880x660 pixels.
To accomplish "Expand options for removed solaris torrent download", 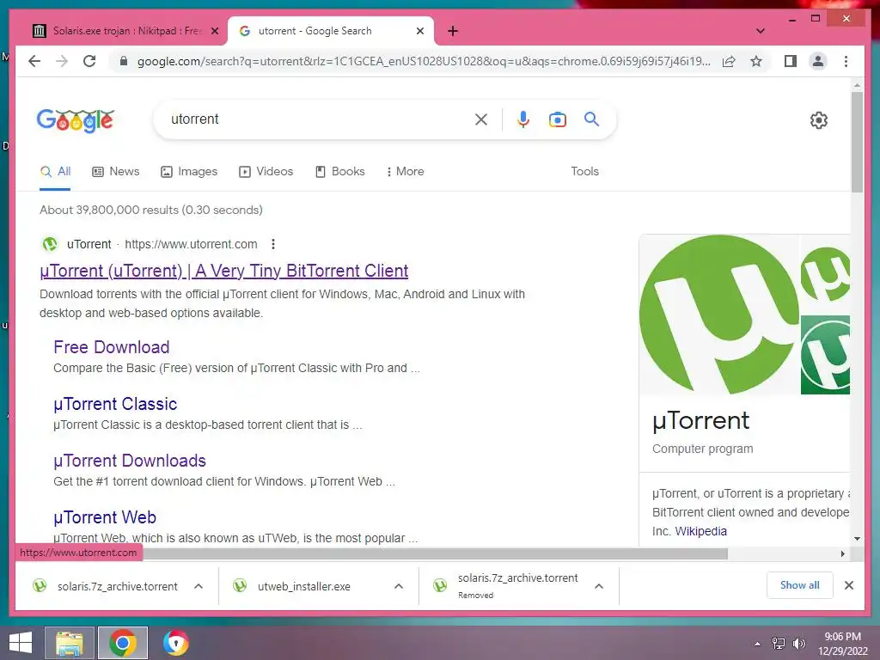I will pyautogui.click(x=599, y=586).
